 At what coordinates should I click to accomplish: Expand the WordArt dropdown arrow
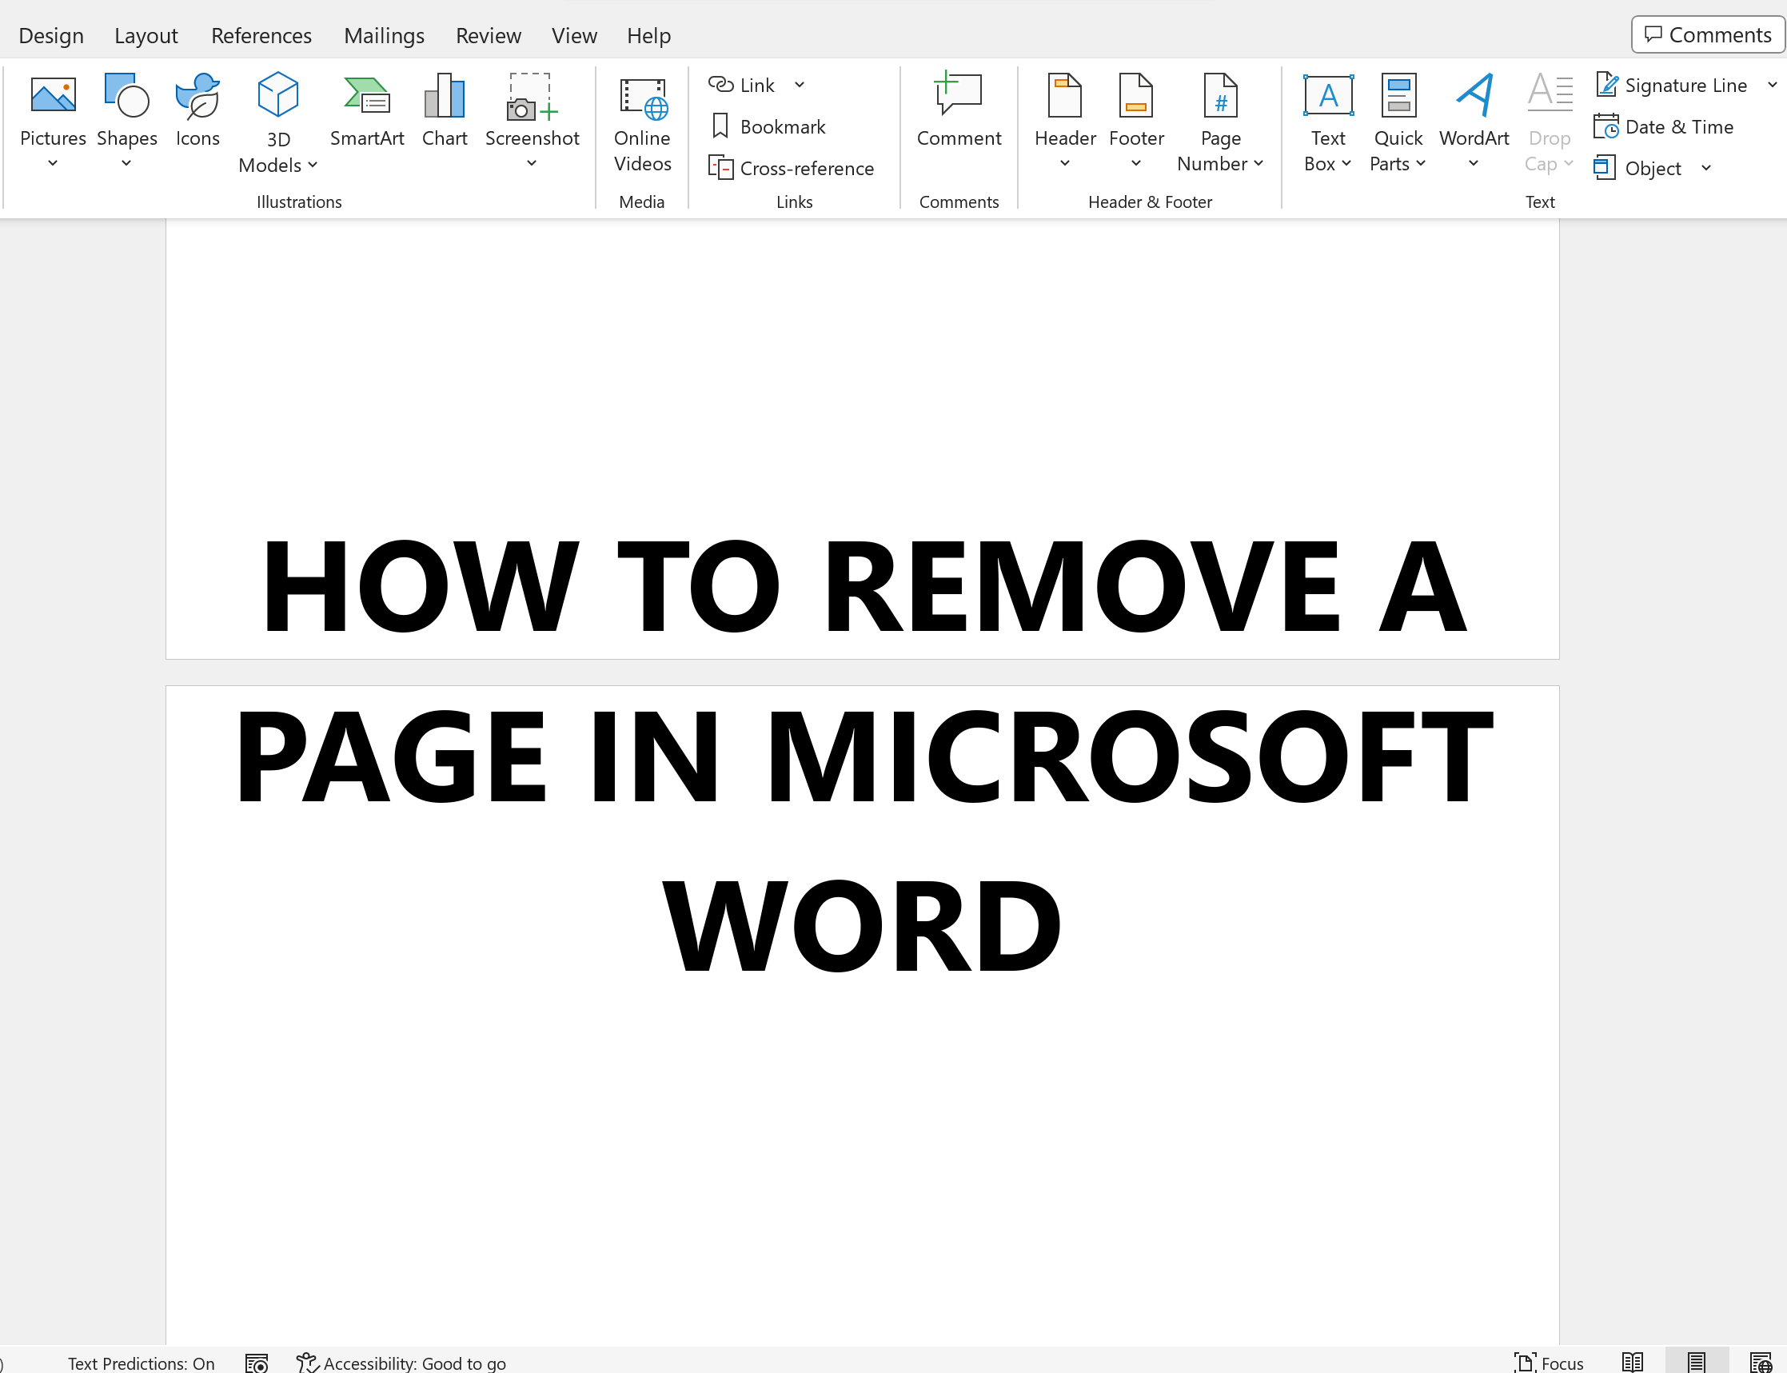1474,163
